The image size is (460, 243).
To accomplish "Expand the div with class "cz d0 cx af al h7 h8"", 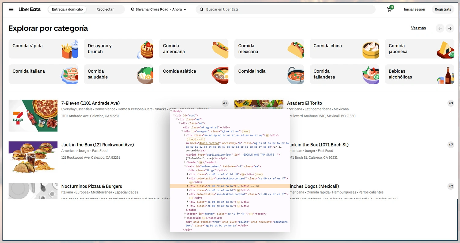I will click(188, 174).
